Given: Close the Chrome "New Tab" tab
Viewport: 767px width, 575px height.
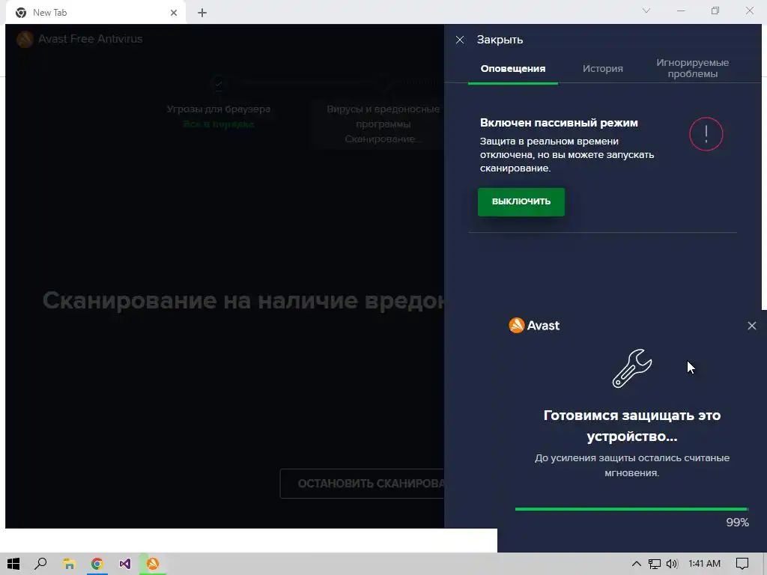Looking at the screenshot, I should point(174,13).
